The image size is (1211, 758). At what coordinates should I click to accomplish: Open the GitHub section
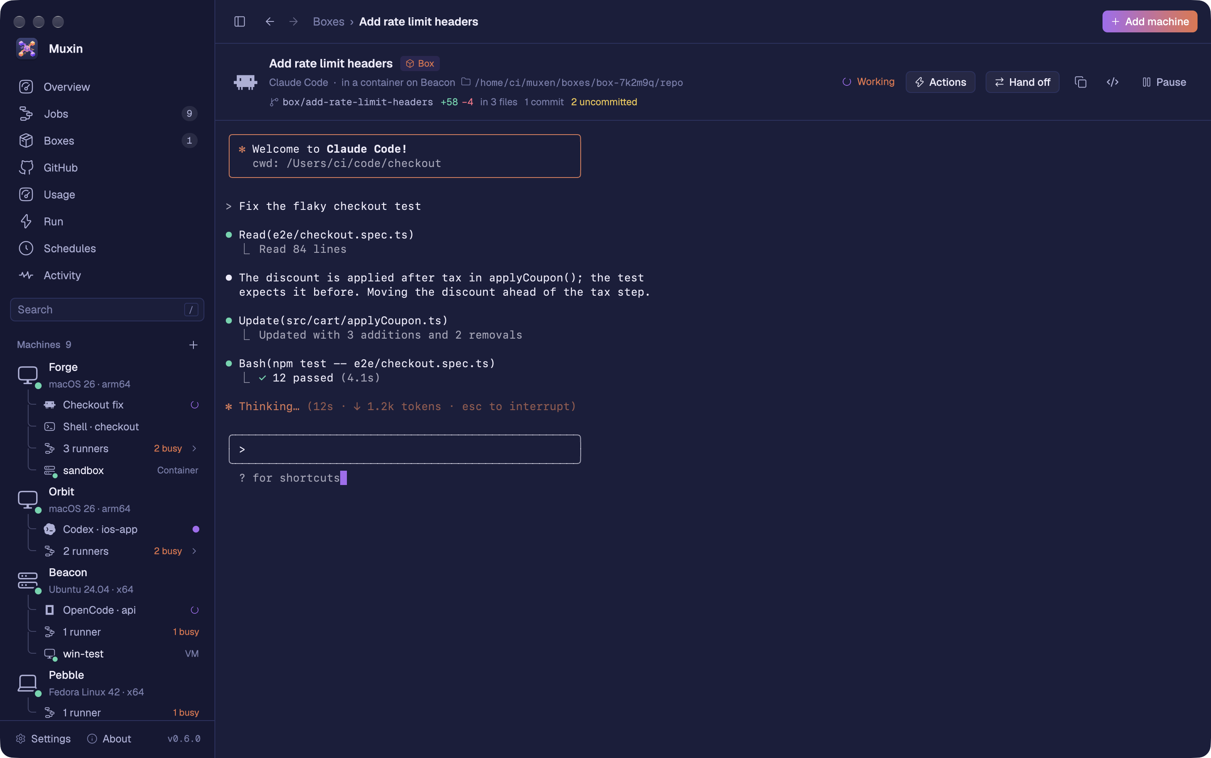point(107,167)
